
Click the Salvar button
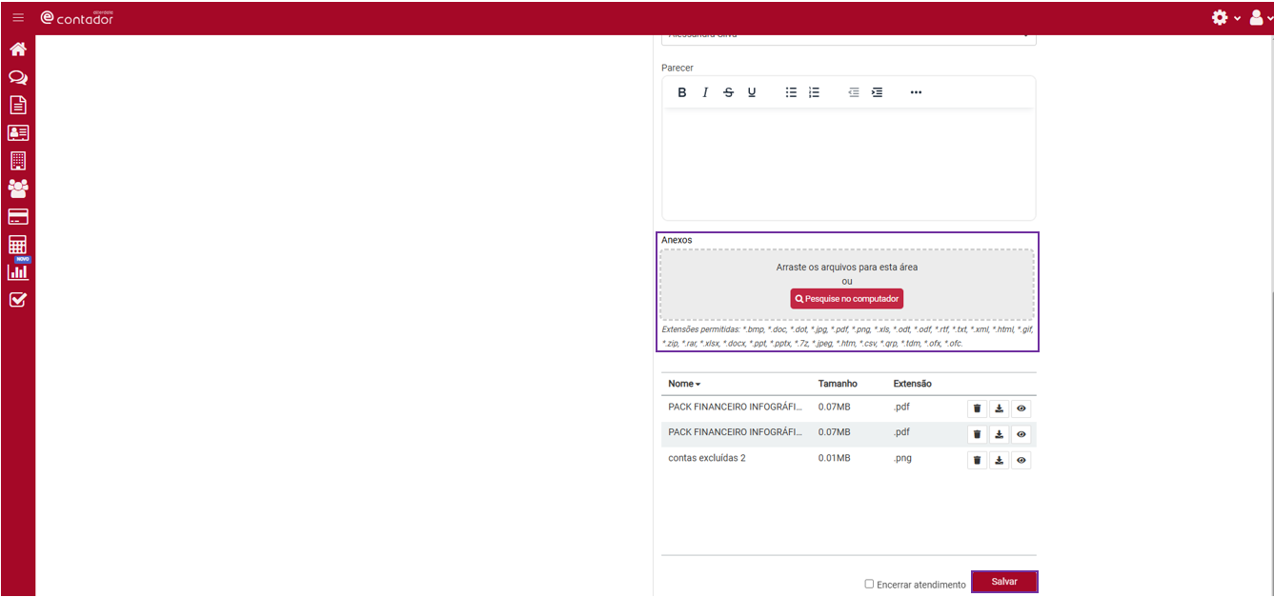pos(1004,582)
